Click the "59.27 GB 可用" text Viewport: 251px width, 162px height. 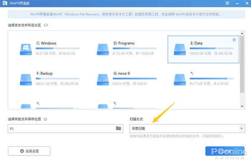(46, 53)
